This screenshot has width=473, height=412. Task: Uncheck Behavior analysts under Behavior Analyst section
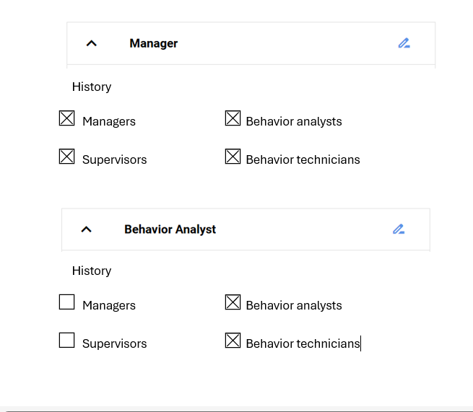(x=233, y=302)
